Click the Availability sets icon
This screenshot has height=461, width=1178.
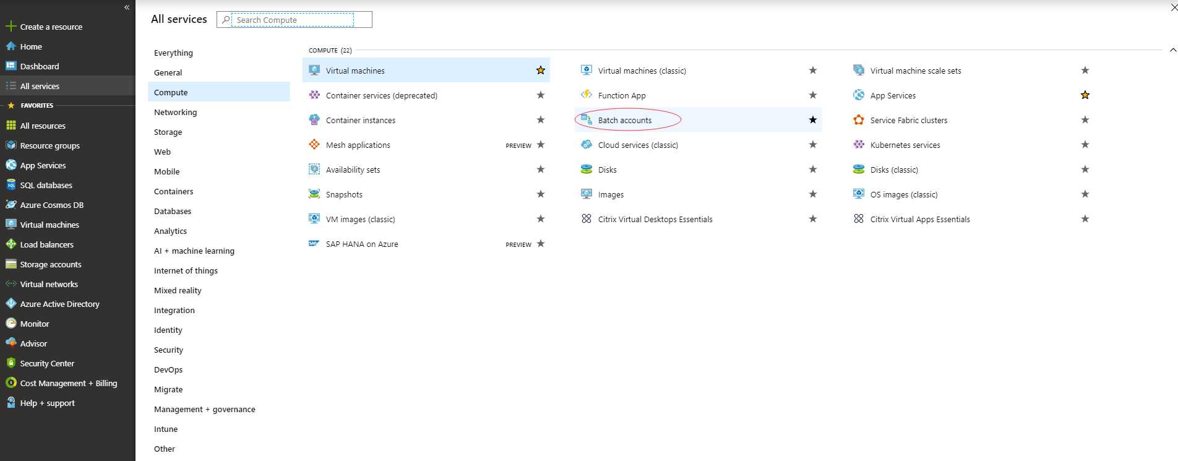pyautogui.click(x=314, y=169)
